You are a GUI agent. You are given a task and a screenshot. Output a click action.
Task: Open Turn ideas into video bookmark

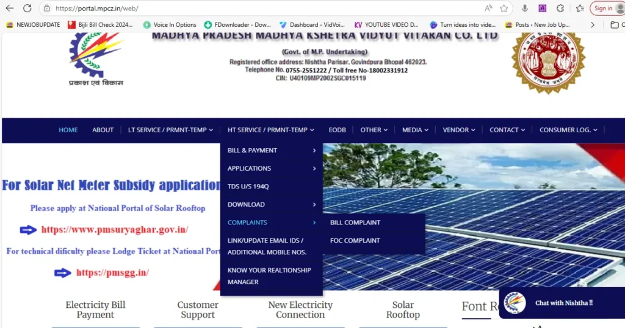(463, 24)
